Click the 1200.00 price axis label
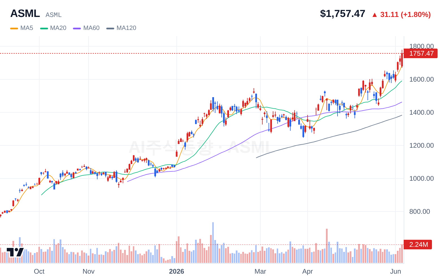The width and height of the screenshot is (441, 279). coord(421,145)
